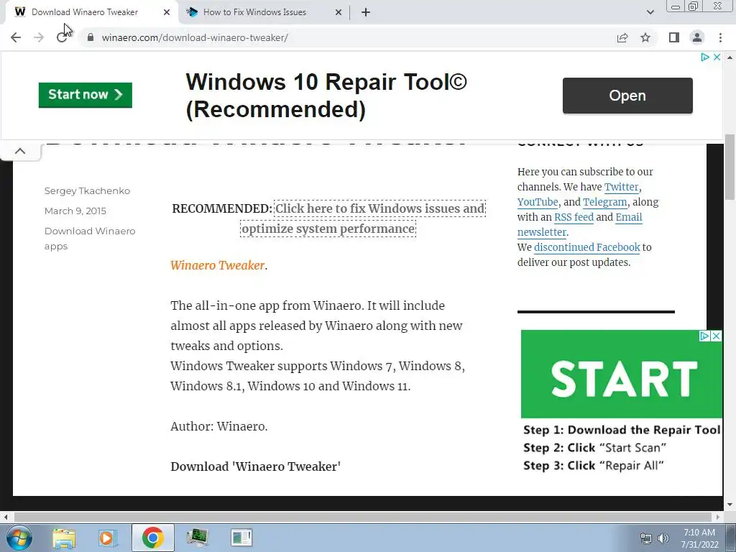Viewport: 736px width, 552px height.
Task: Click the green Start now ad button
Action: (x=86, y=95)
